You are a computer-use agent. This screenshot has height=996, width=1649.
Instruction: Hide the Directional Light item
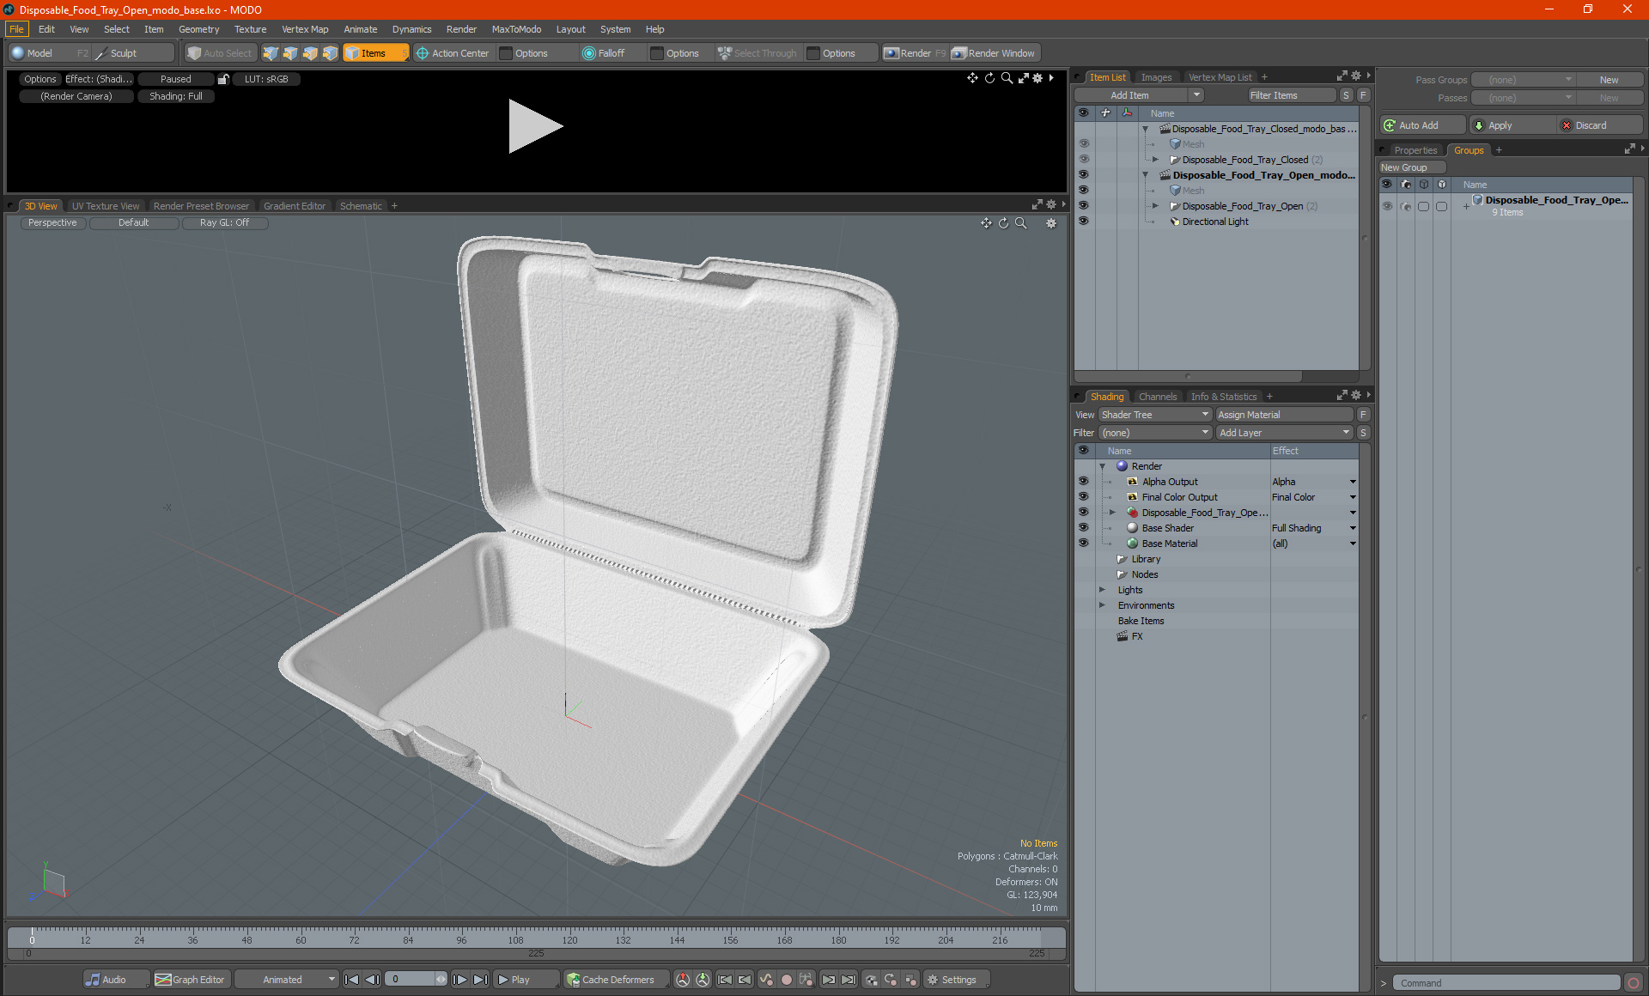pyautogui.click(x=1083, y=222)
